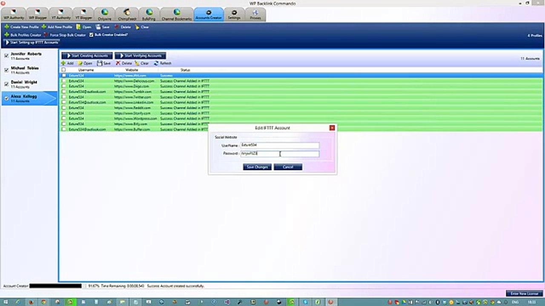Open the Settings tab
This screenshot has height=306, width=545.
[x=234, y=14]
